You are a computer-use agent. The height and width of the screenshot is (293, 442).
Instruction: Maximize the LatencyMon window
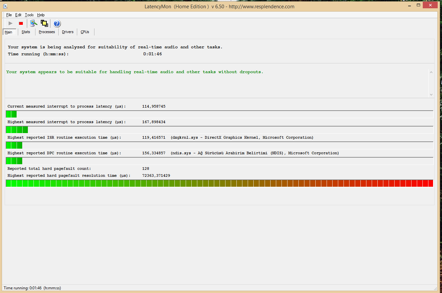point(418,5)
